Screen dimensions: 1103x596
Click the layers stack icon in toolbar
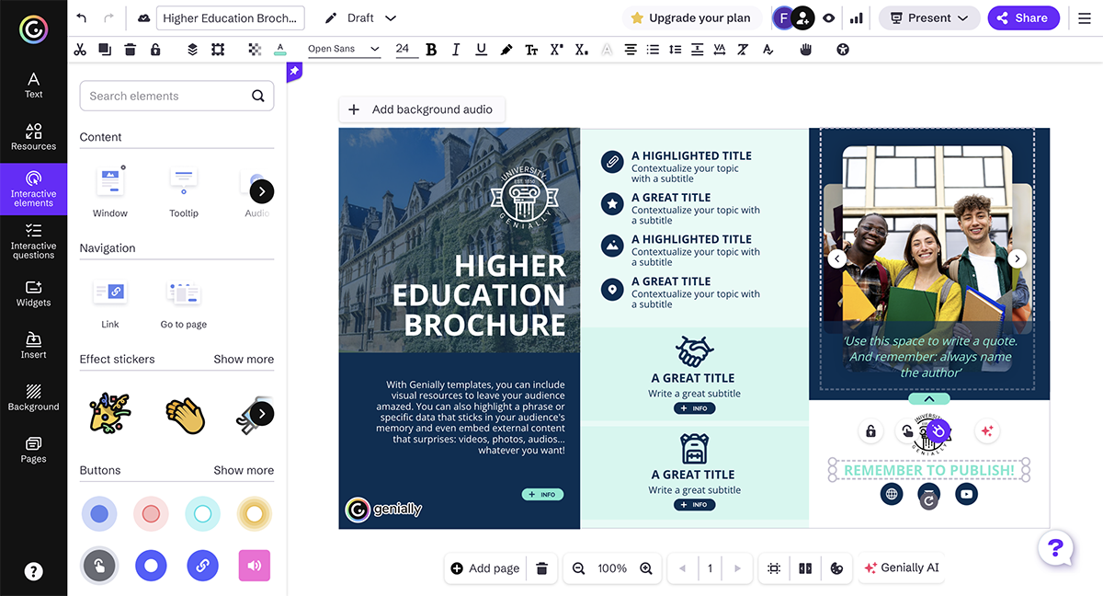(x=192, y=50)
